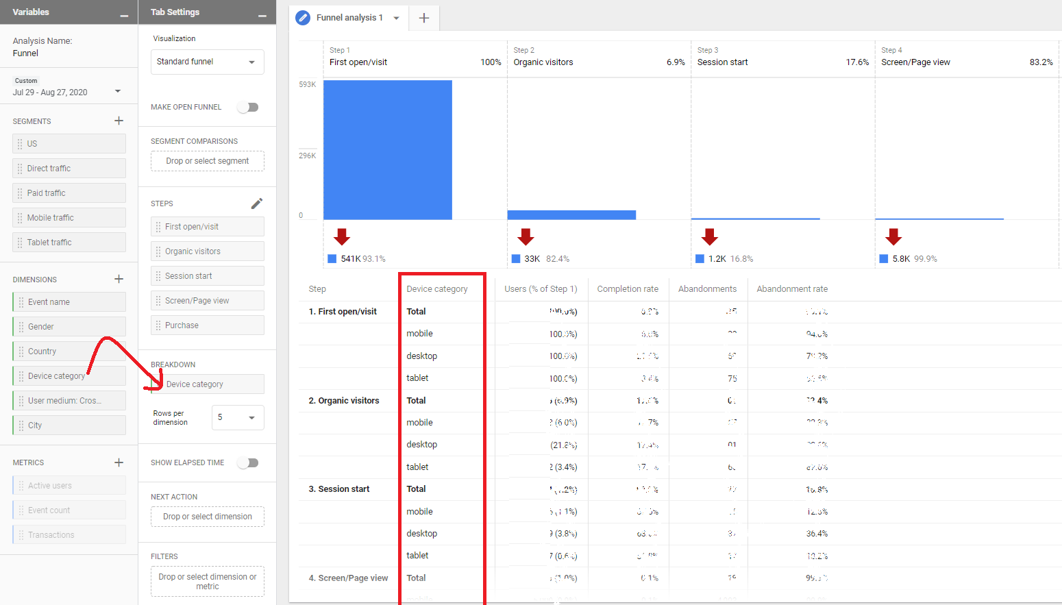Edit funnel steps with pencil icon
Image resolution: width=1062 pixels, height=605 pixels.
click(x=257, y=203)
